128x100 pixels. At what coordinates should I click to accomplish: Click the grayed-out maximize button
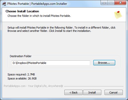click(x=111, y=3)
